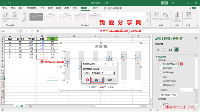Open the Page Layout tab

tap(32, 8)
